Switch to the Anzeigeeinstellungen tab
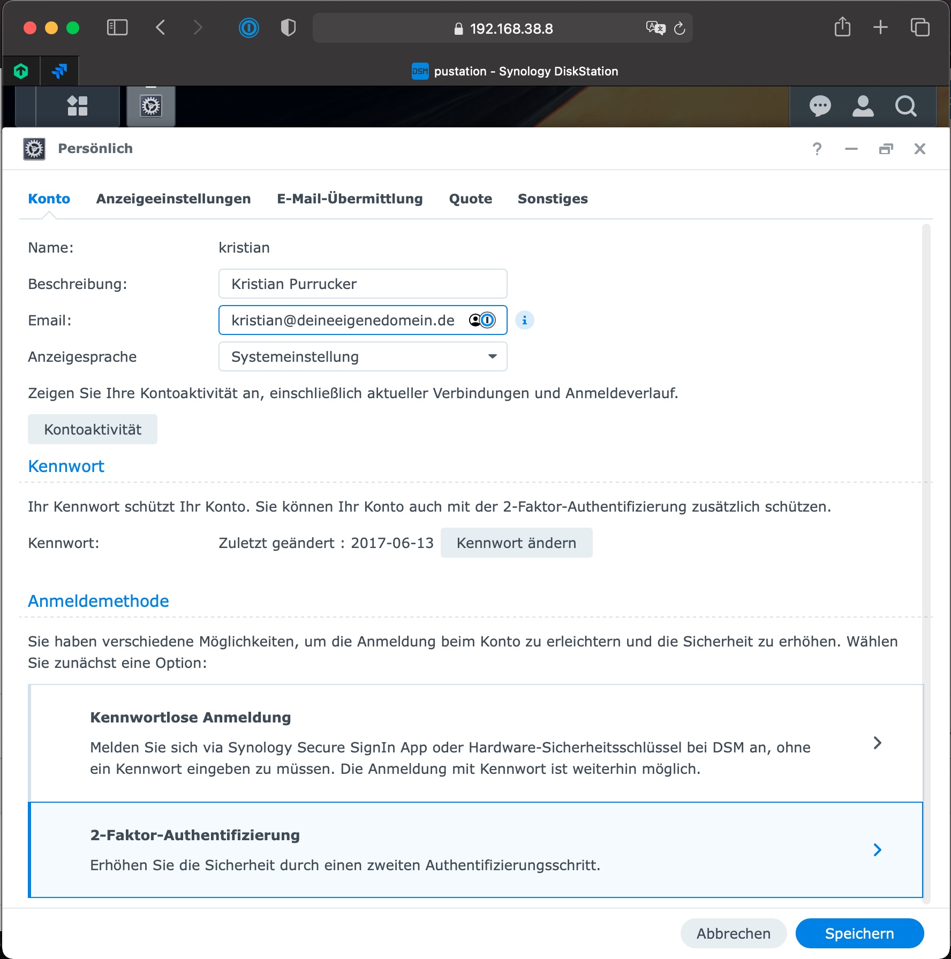 pos(173,199)
